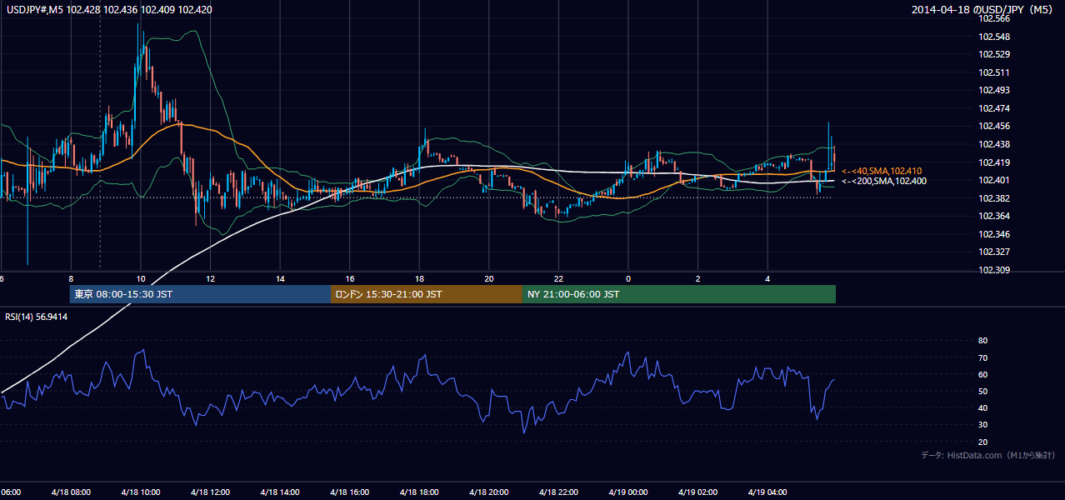Click price axis value 102.346

point(993,234)
